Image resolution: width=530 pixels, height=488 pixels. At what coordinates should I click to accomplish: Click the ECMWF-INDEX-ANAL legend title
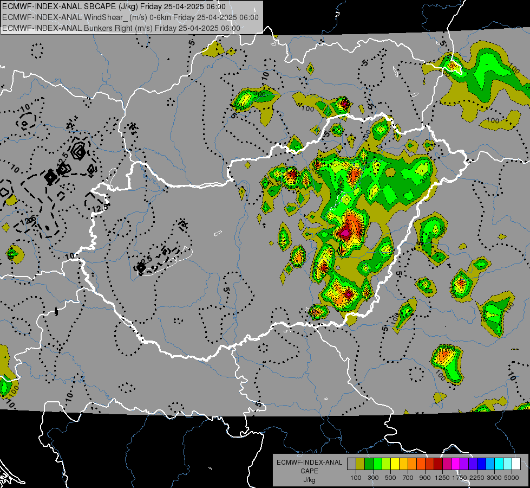pyautogui.click(x=309, y=463)
